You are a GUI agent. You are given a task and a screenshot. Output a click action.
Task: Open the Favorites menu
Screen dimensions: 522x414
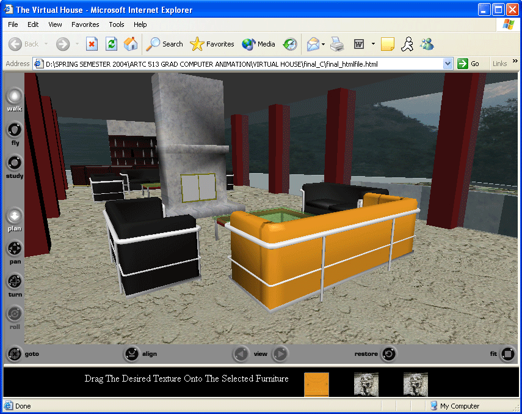coord(85,24)
